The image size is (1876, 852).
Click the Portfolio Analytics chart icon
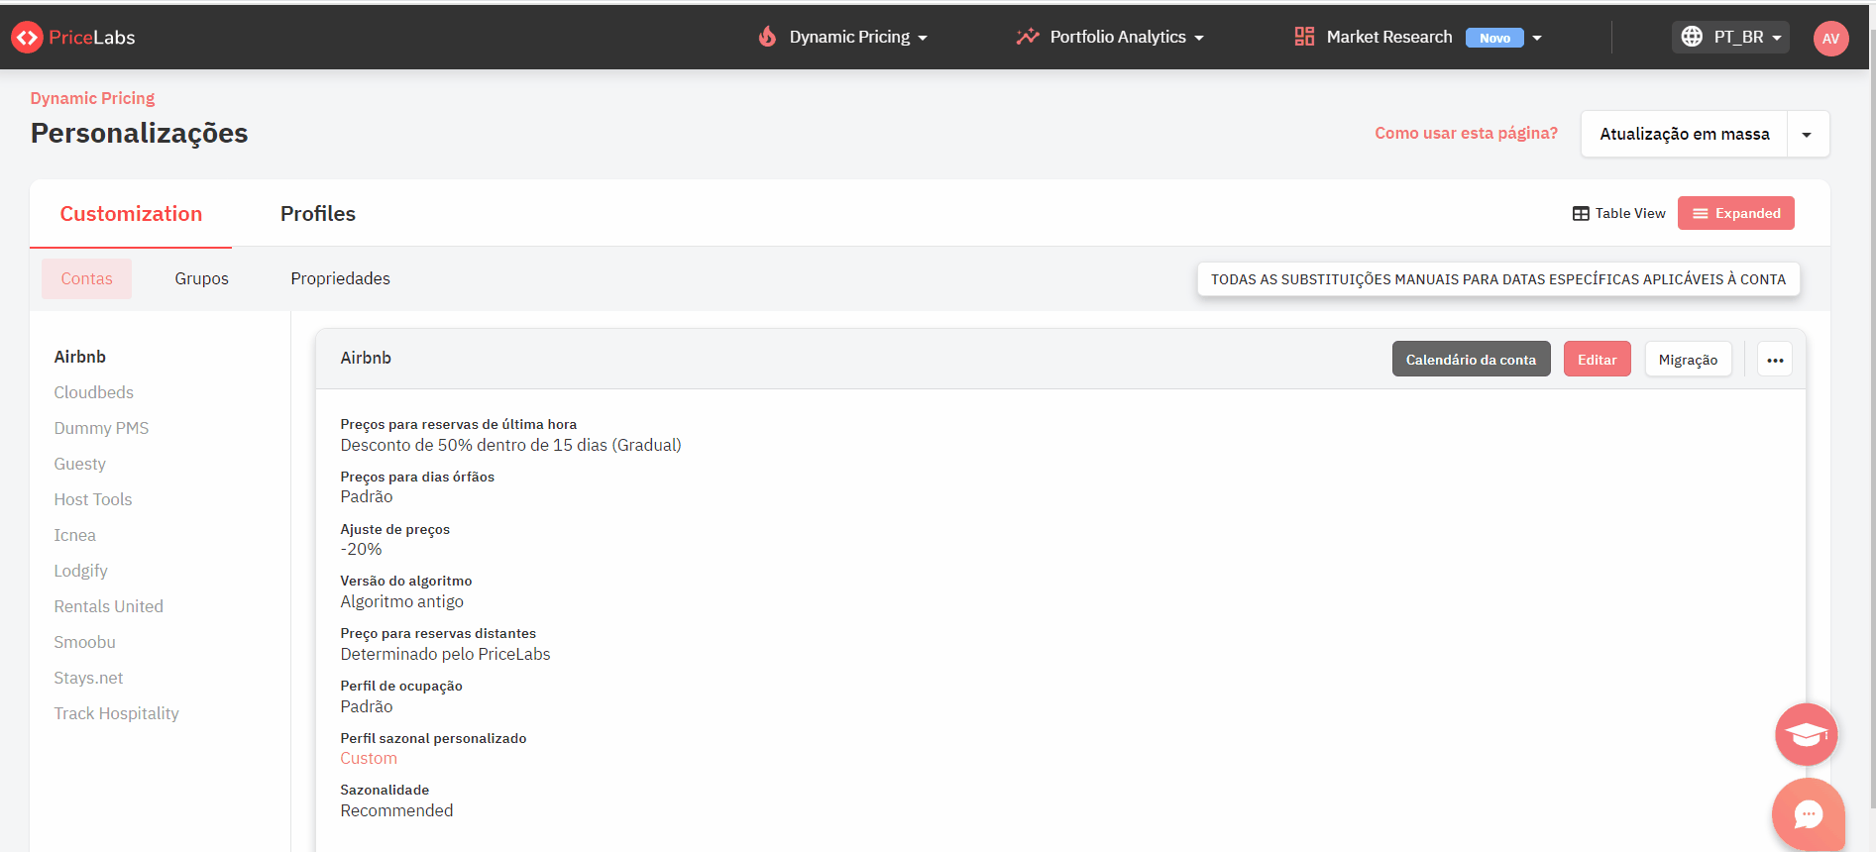click(1028, 37)
